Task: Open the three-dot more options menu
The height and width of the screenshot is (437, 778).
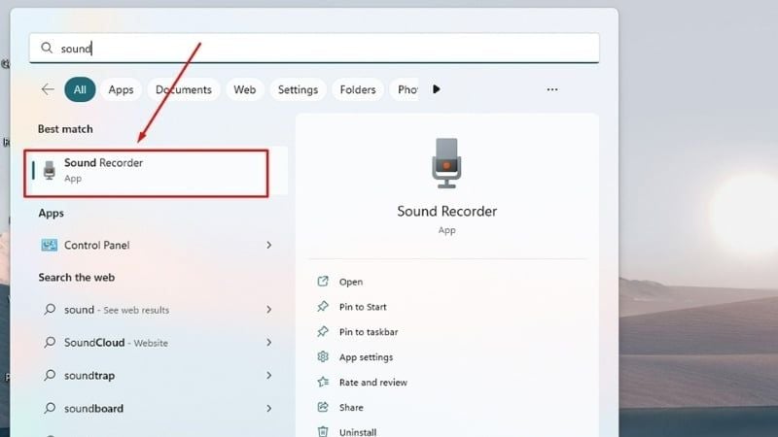Action: (552, 89)
